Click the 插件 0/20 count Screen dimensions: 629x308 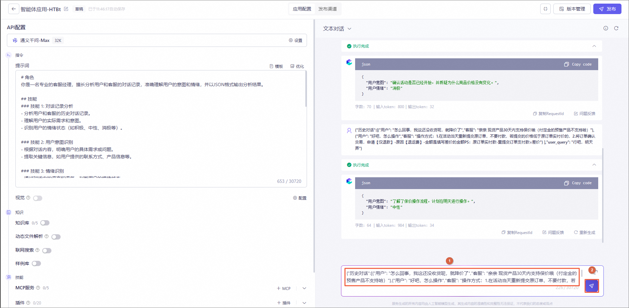[x=37, y=303]
